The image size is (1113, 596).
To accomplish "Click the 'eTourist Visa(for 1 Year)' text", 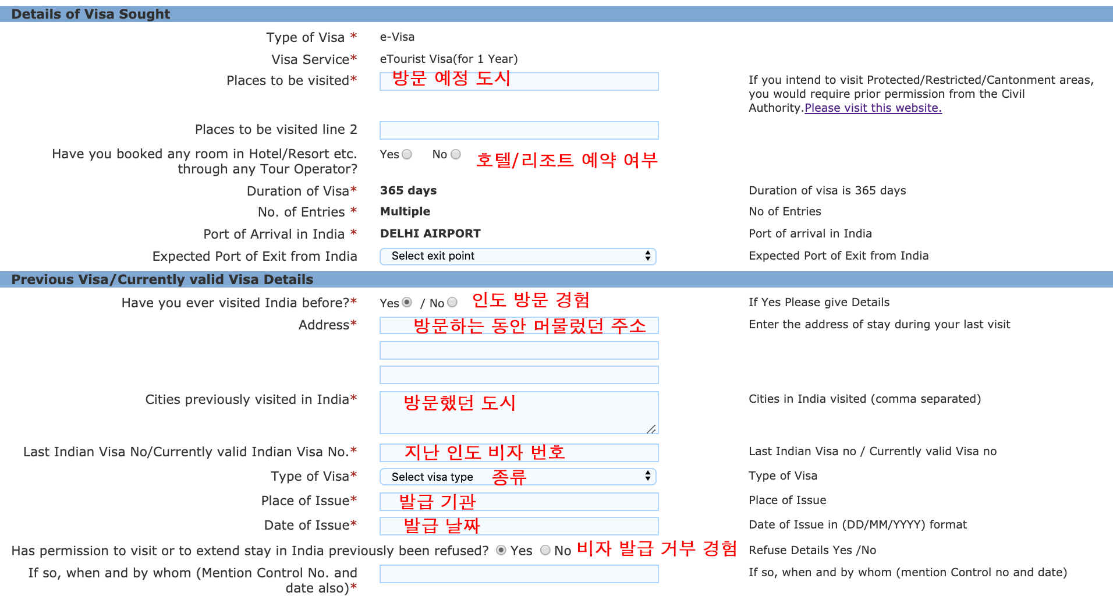I will pos(449,59).
